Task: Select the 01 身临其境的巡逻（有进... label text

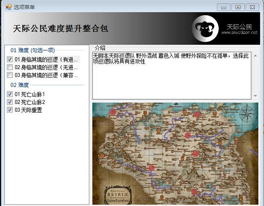Action: tap(46, 59)
